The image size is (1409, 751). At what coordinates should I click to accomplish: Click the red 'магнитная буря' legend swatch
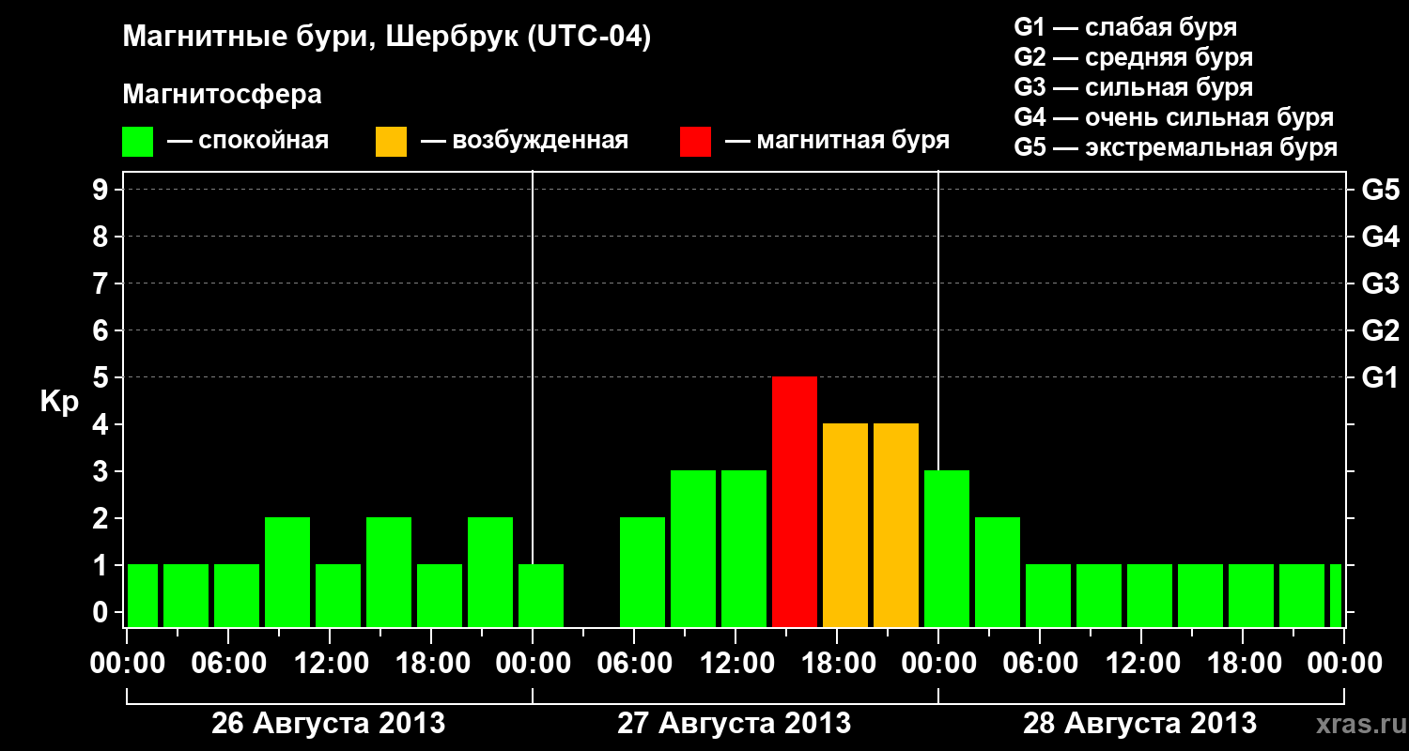coord(695,142)
